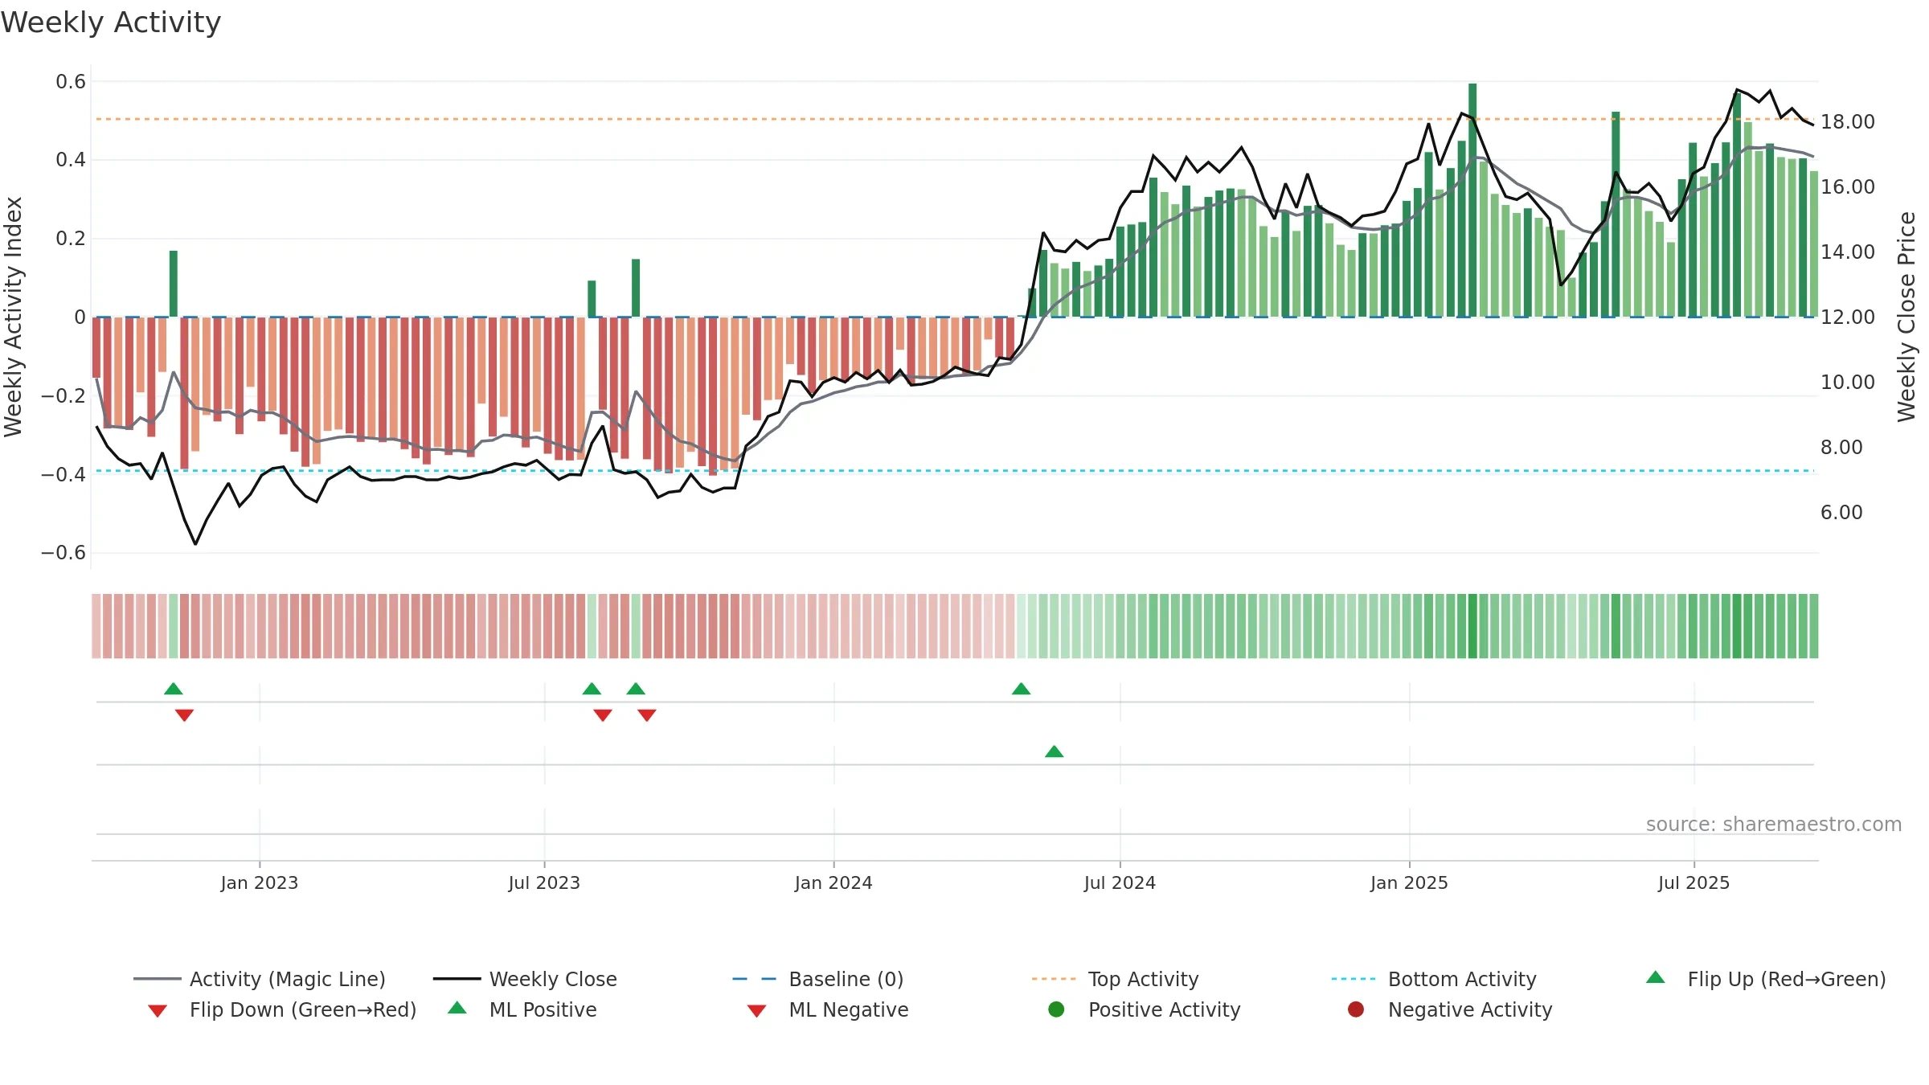The image size is (1929, 1085).
Task: Click the lone ML Positive green triangle before Jul 2024
Action: tap(1055, 751)
